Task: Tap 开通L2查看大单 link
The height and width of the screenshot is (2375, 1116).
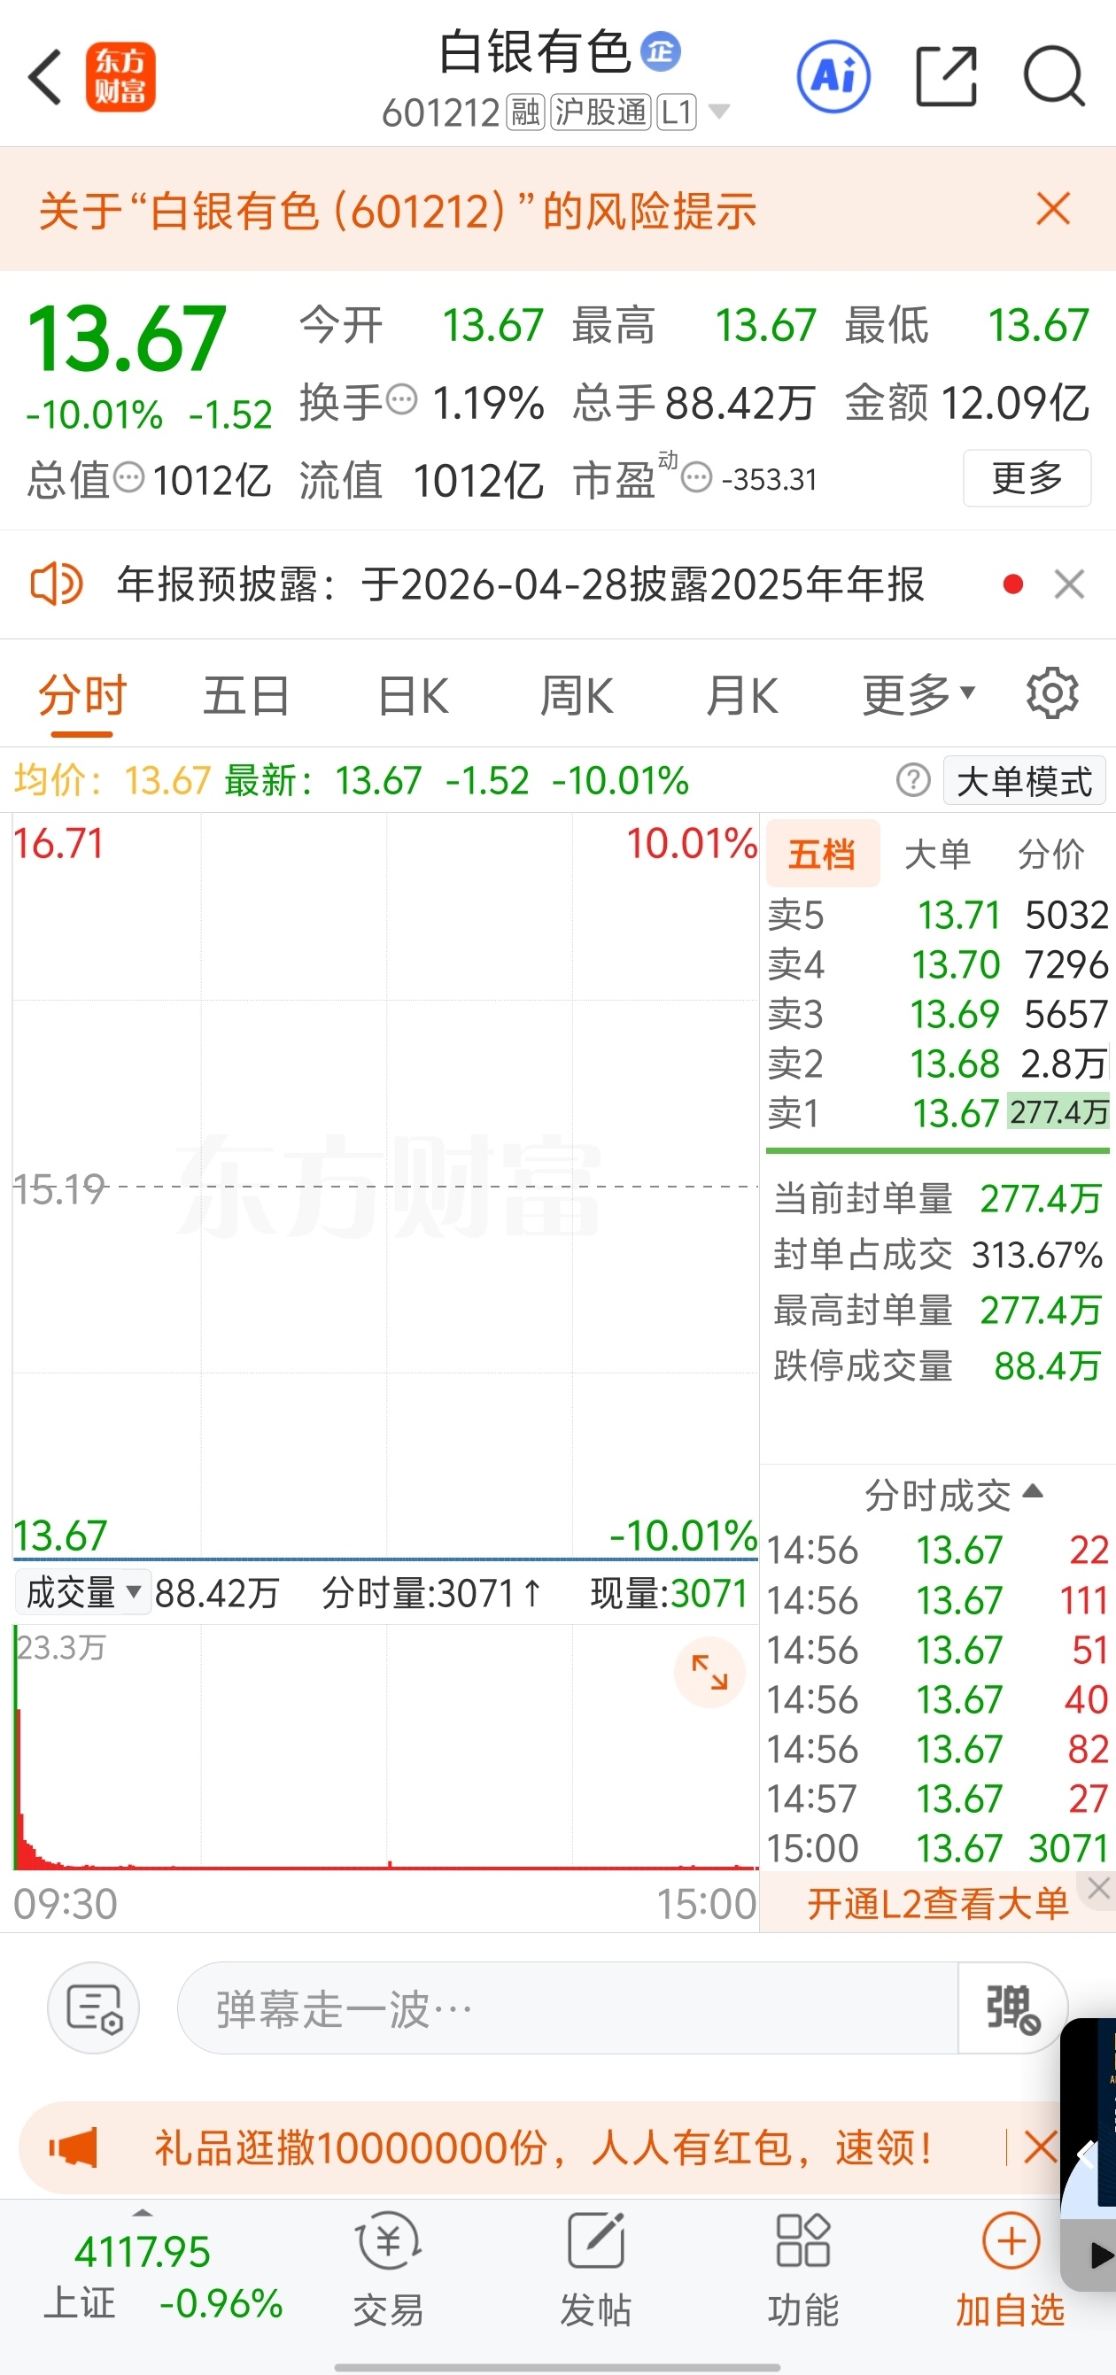Action: pyautogui.click(x=937, y=1903)
